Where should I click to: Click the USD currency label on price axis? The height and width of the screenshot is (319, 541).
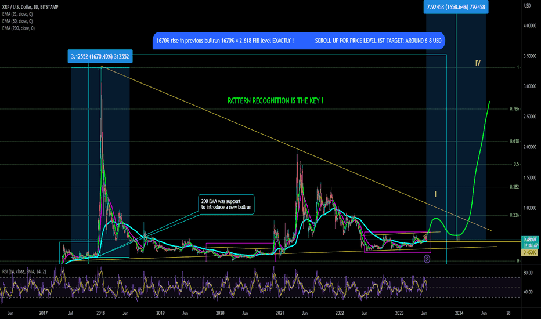pos(527,6)
